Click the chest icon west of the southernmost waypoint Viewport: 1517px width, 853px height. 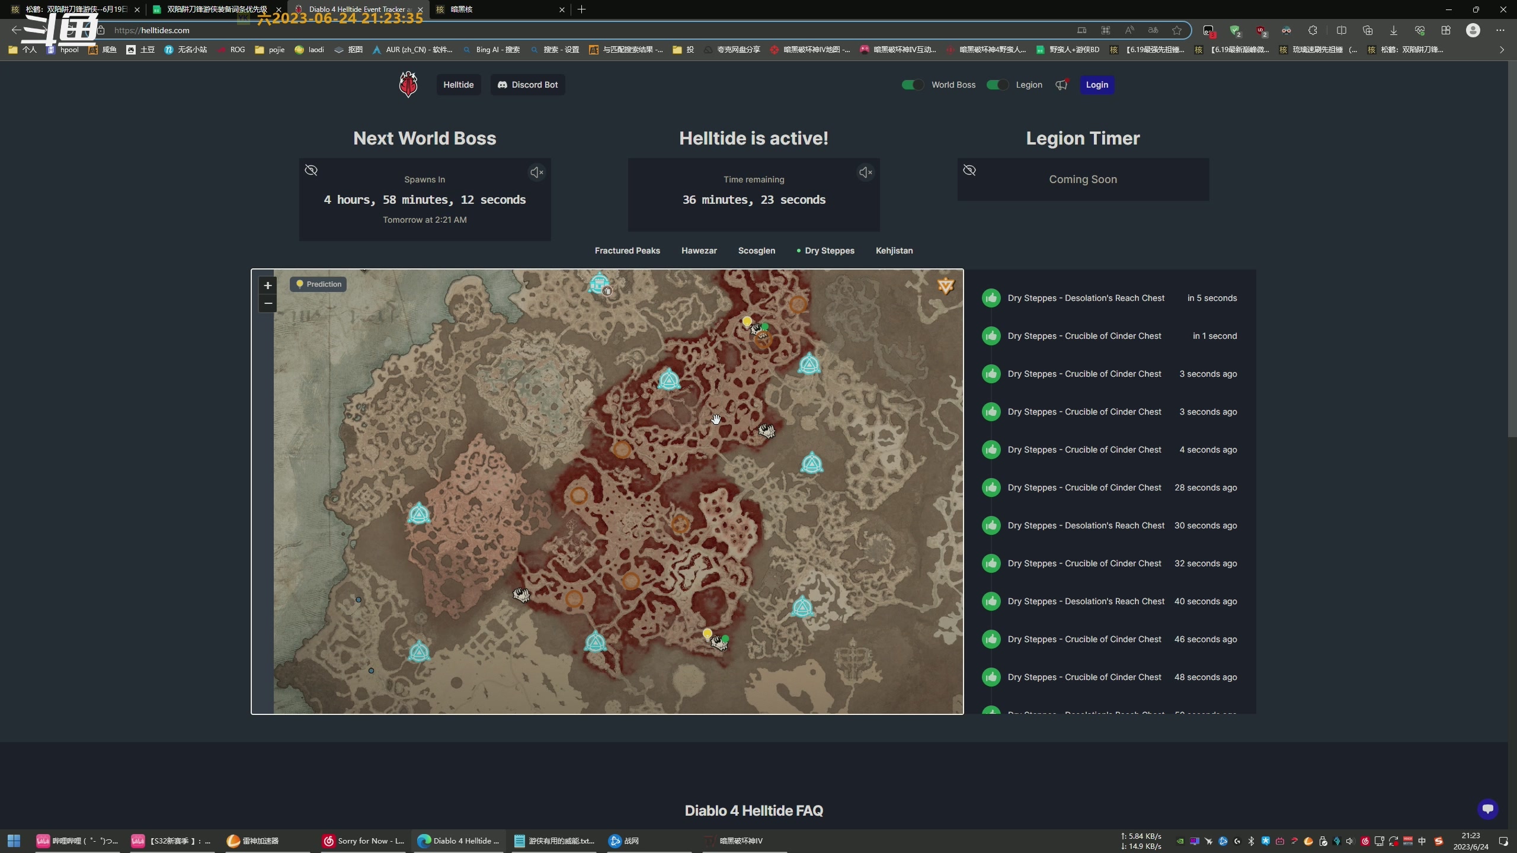click(x=521, y=594)
